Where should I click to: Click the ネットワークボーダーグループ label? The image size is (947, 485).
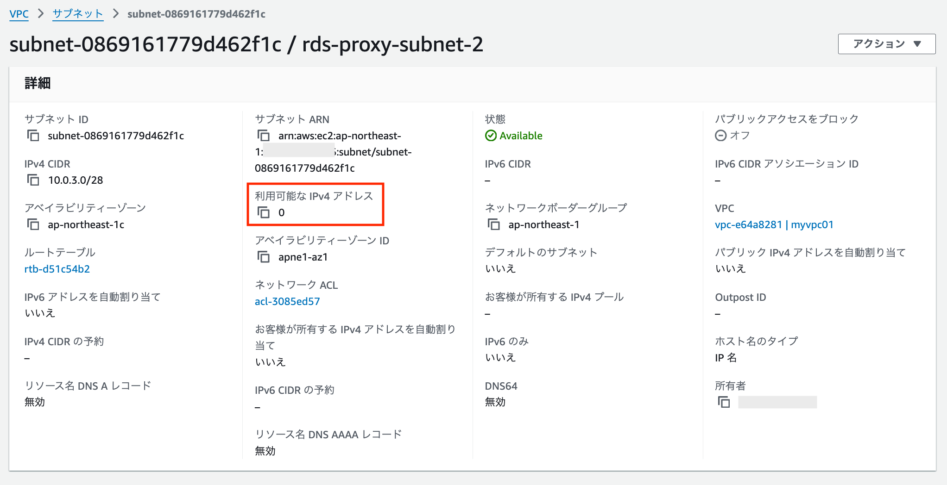pyautogui.click(x=556, y=208)
